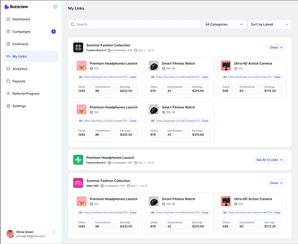Image resolution: width=298 pixels, height=244 pixels.
Task: Click the Settings gear icon in sidebar
Action: 8,106
